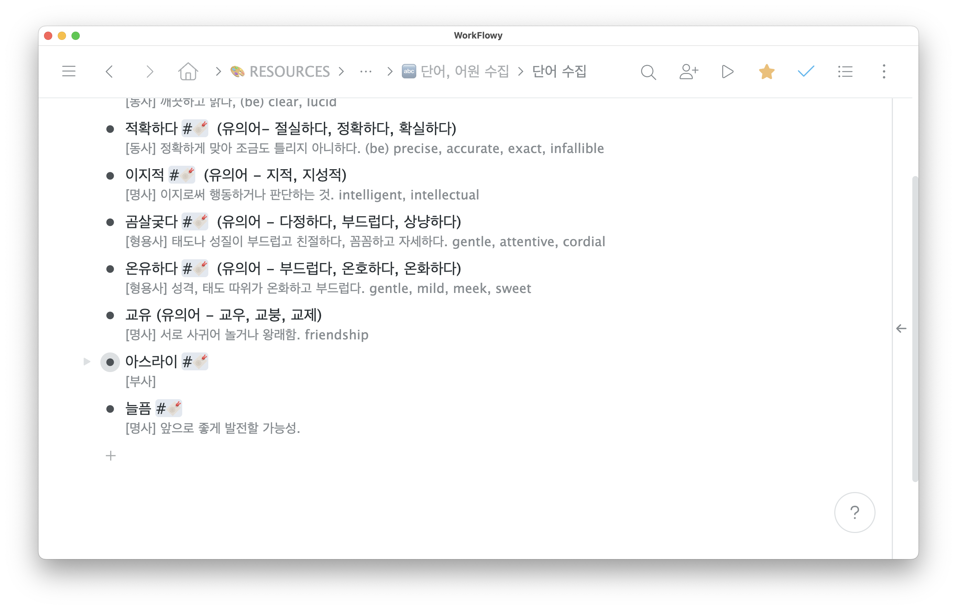The width and height of the screenshot is (957, 610).
Task: Click the panel collapse left arrow
Action: click(x=901, y=328)
